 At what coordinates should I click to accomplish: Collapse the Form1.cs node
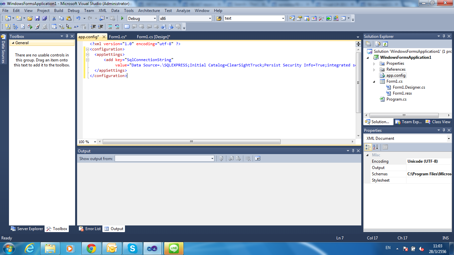coord(374,81)
